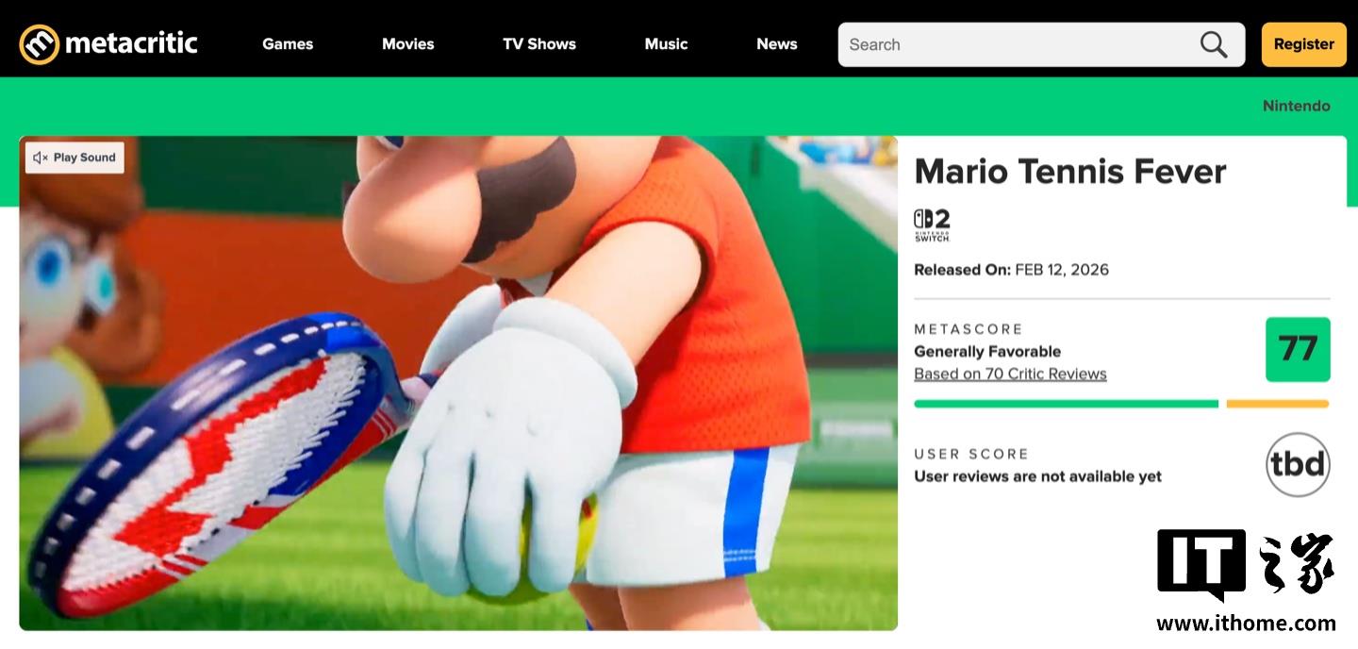
Task: Click the Mario Tennis Fever trailer video
Action: click(458, 383)
